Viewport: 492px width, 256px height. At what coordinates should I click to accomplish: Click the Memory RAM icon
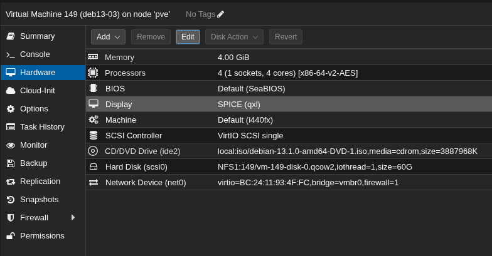(x=94, y=57)
